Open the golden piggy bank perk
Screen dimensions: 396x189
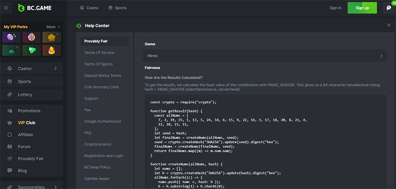pyautogui.click(x=51, y=37)
